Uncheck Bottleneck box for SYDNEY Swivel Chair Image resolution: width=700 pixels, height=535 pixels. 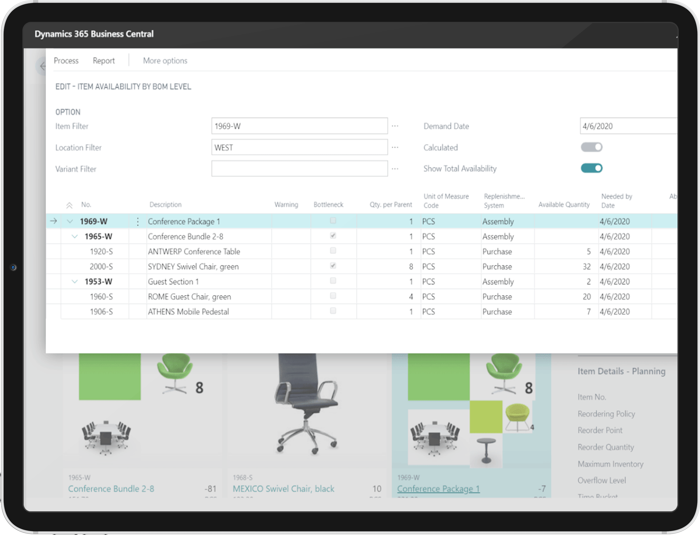tap(333, 265)
